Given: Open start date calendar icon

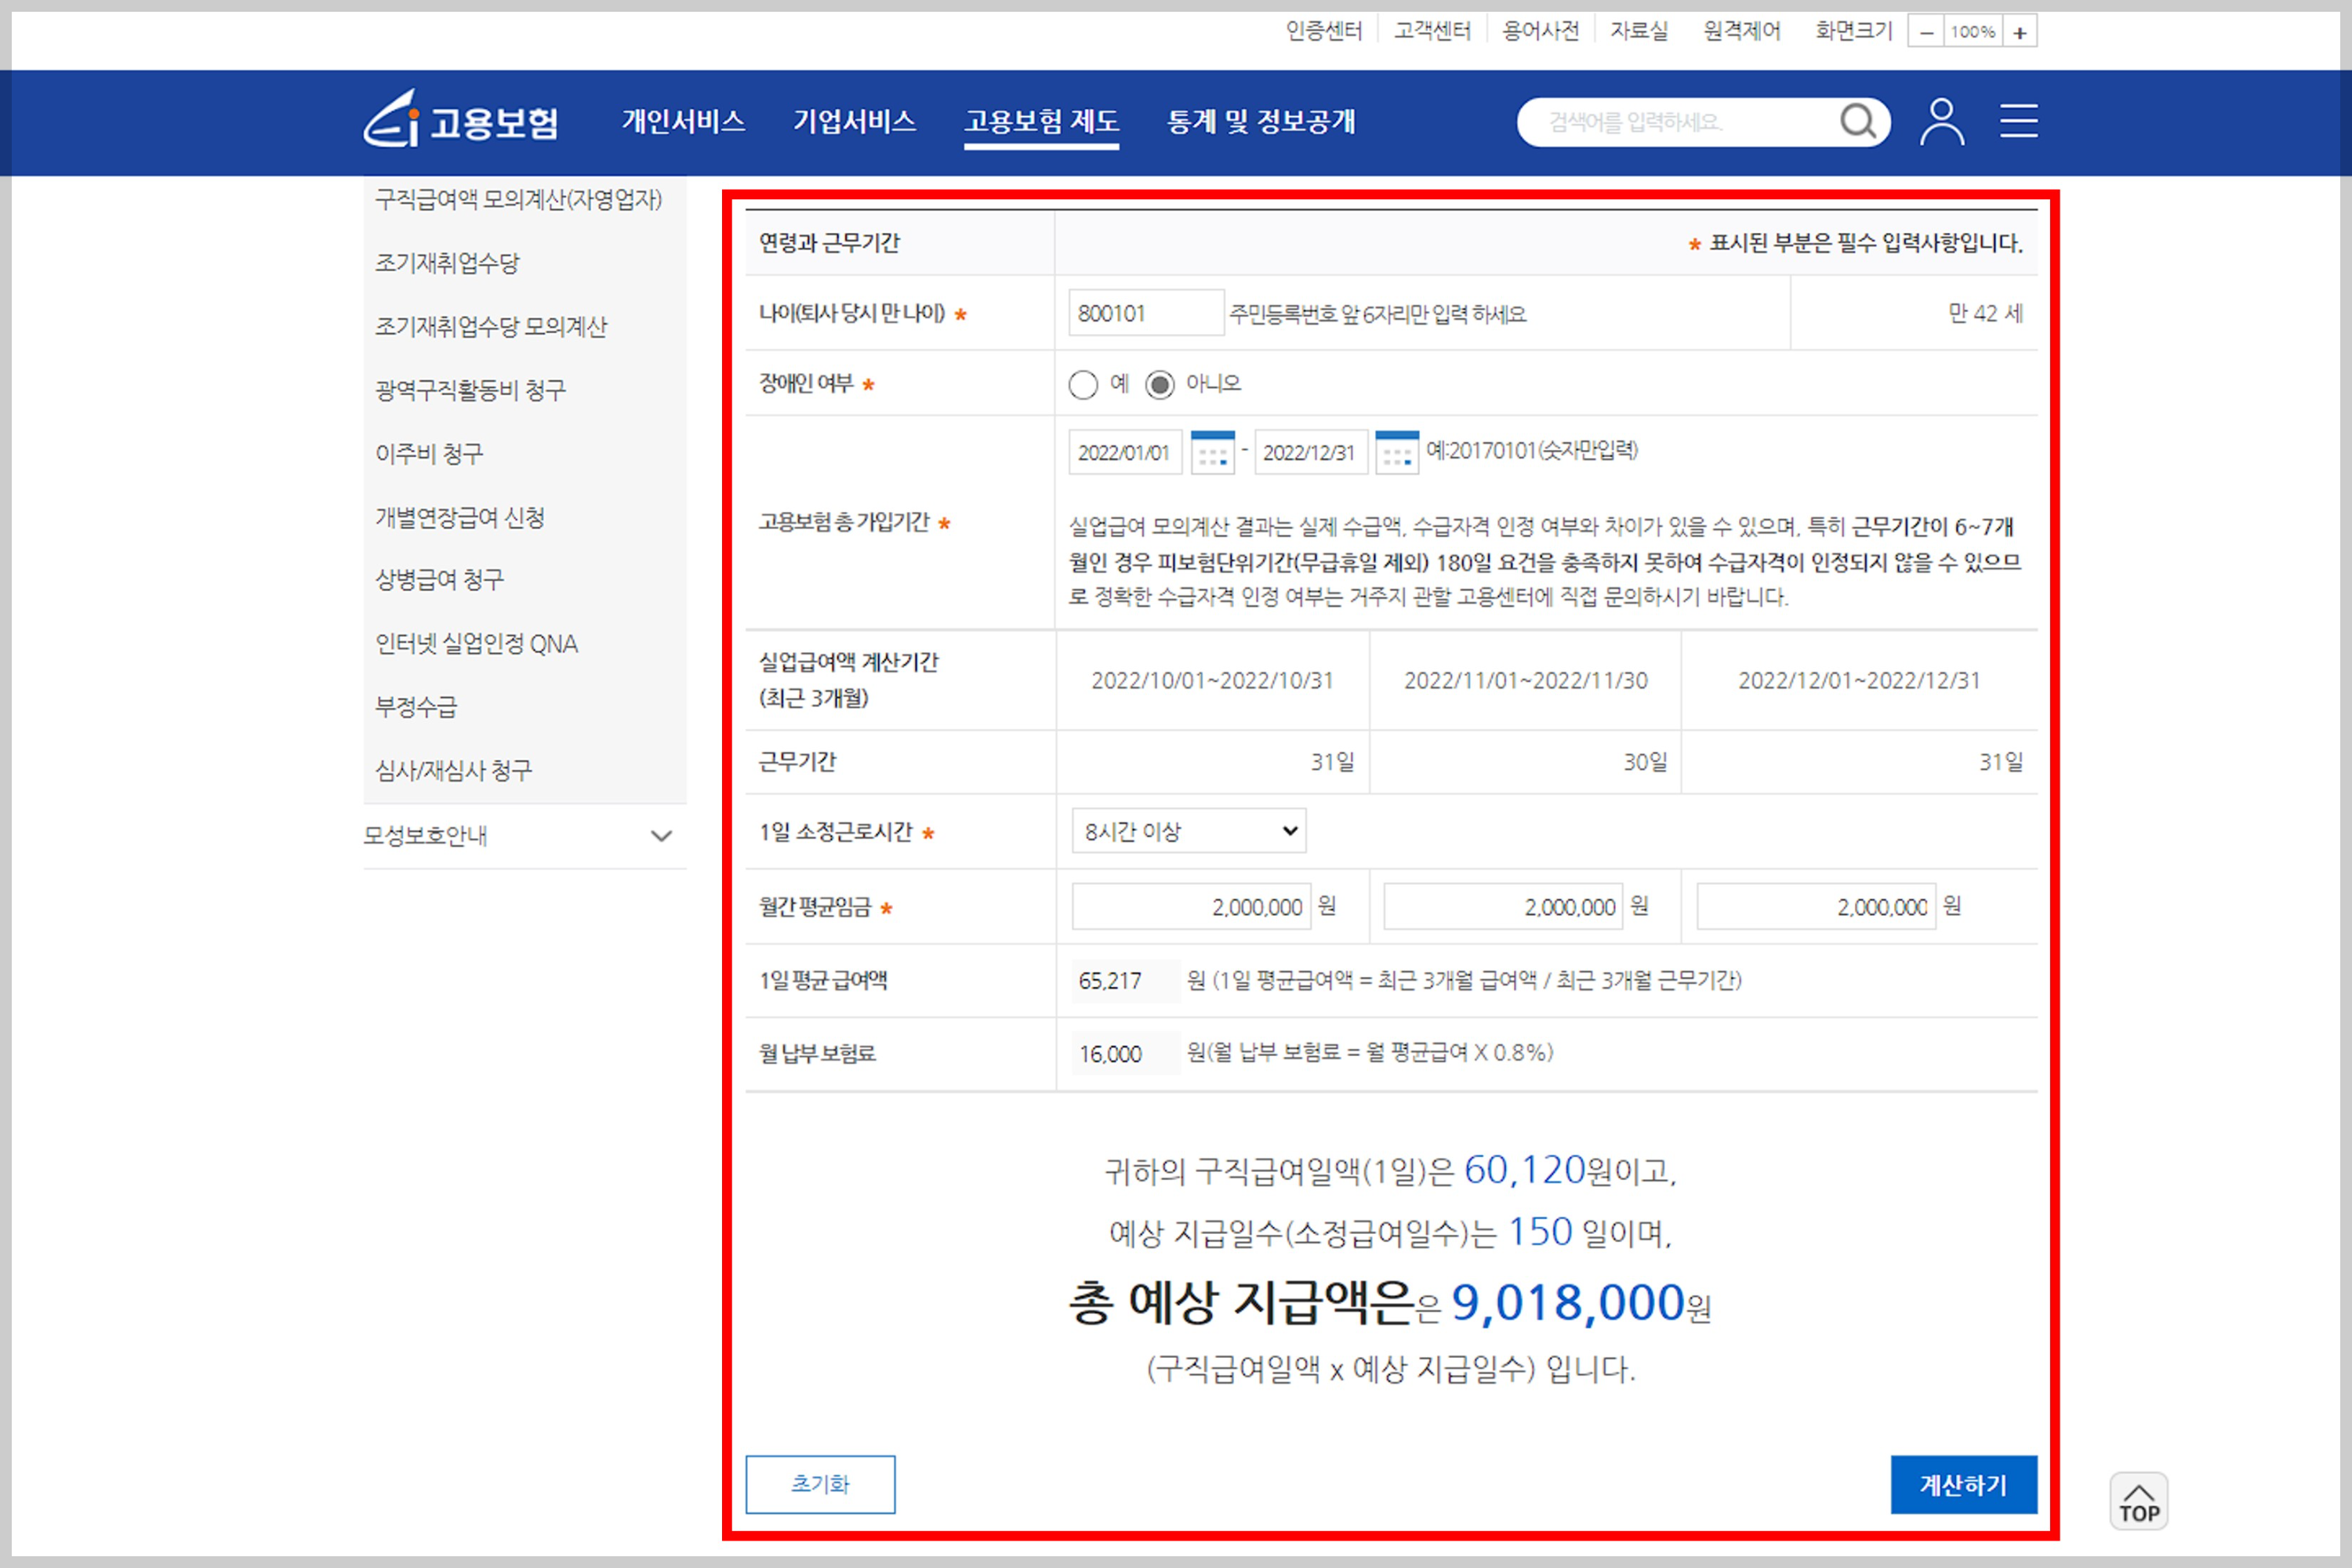Looking at the screenshot, I should [1212, 452].
